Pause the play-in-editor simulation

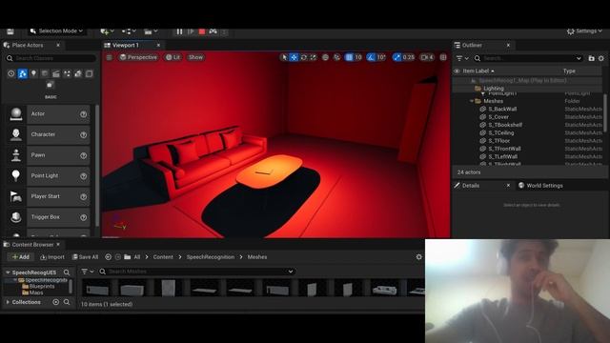179,31
